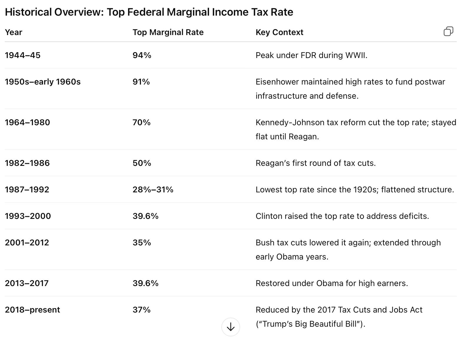Select the Year column header

click(14, 32)
